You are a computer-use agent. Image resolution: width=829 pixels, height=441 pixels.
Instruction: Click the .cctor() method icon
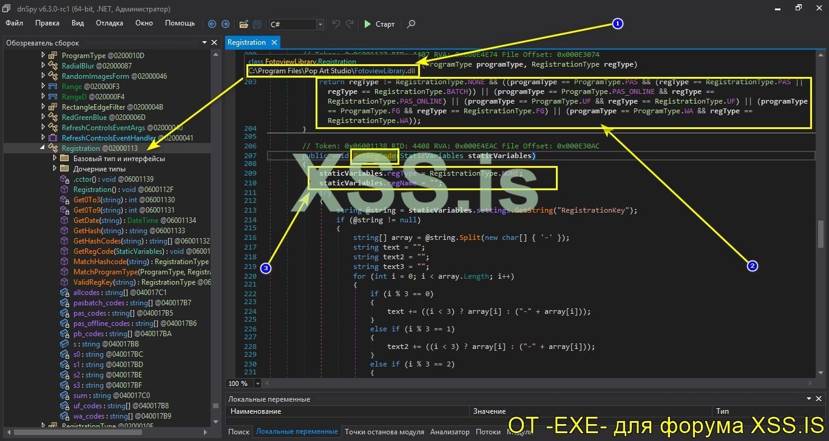[65, 179]
